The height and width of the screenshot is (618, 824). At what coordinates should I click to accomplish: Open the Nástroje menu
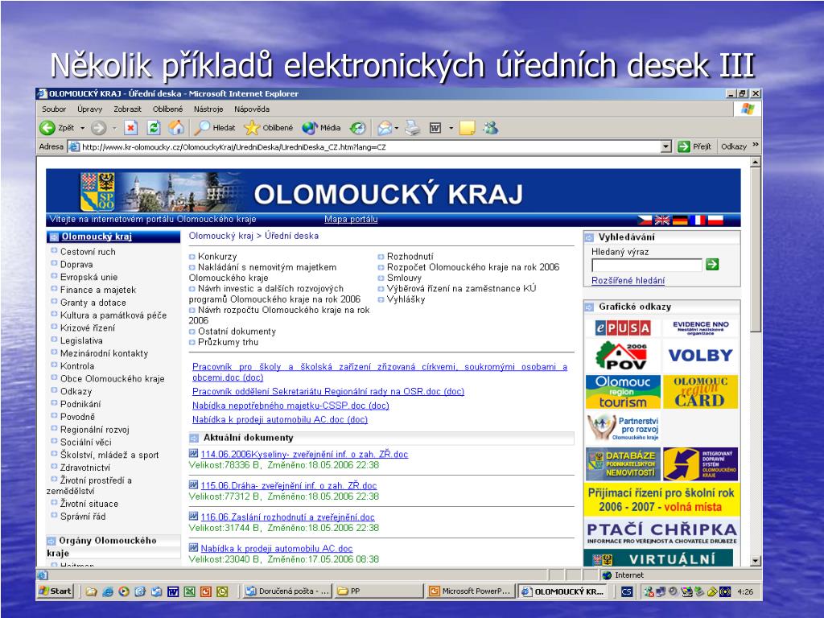[208, 109]
